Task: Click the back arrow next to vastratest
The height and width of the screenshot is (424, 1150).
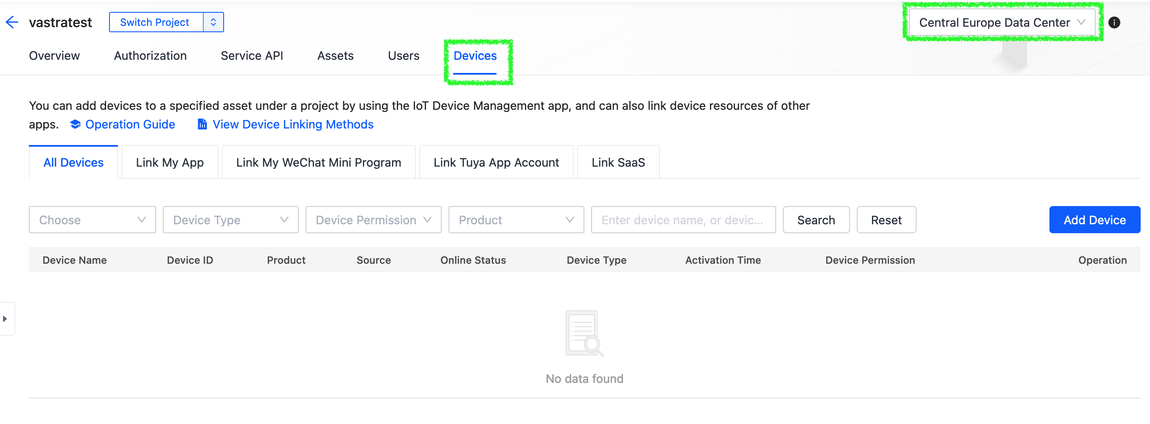Action: (12, 22)
